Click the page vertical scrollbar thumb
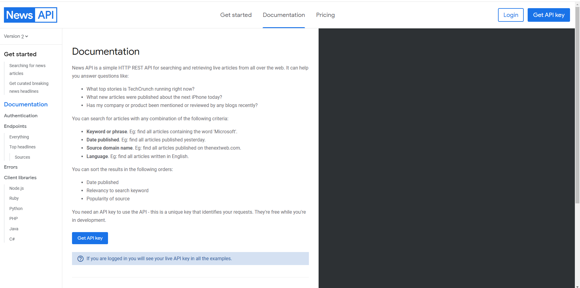This screenshot has width=580, height=288. [x=577, y=105]
